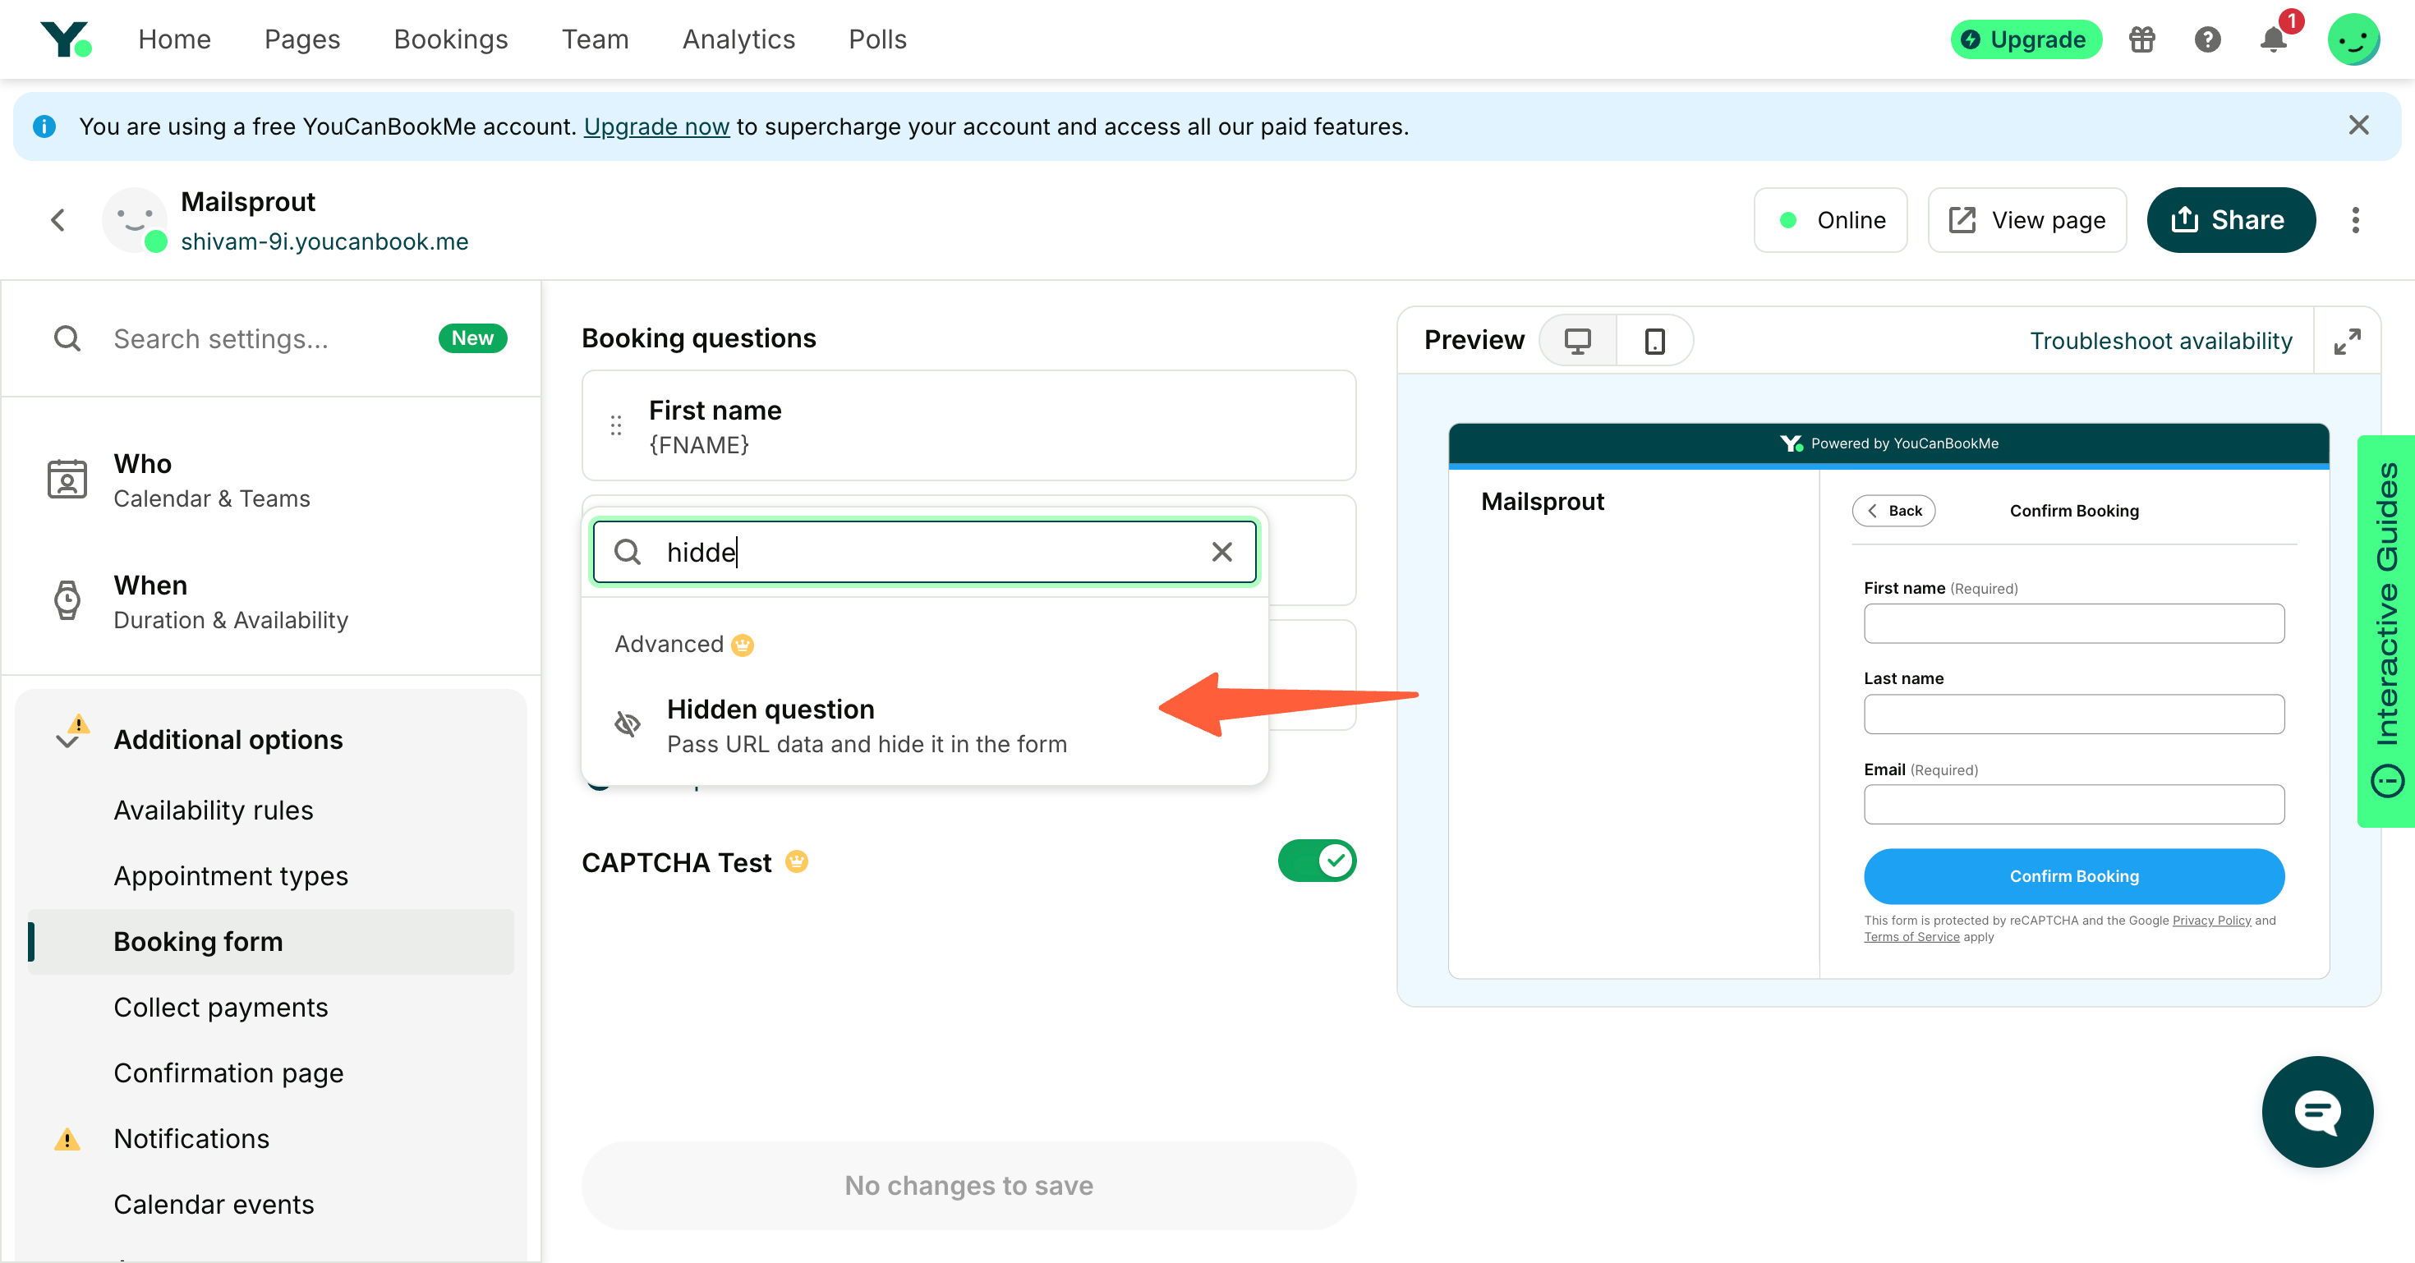Open Confirmation page settings
Image resolution: width=2415 pixels, height=1263 pixels.
pos(228,1072)
